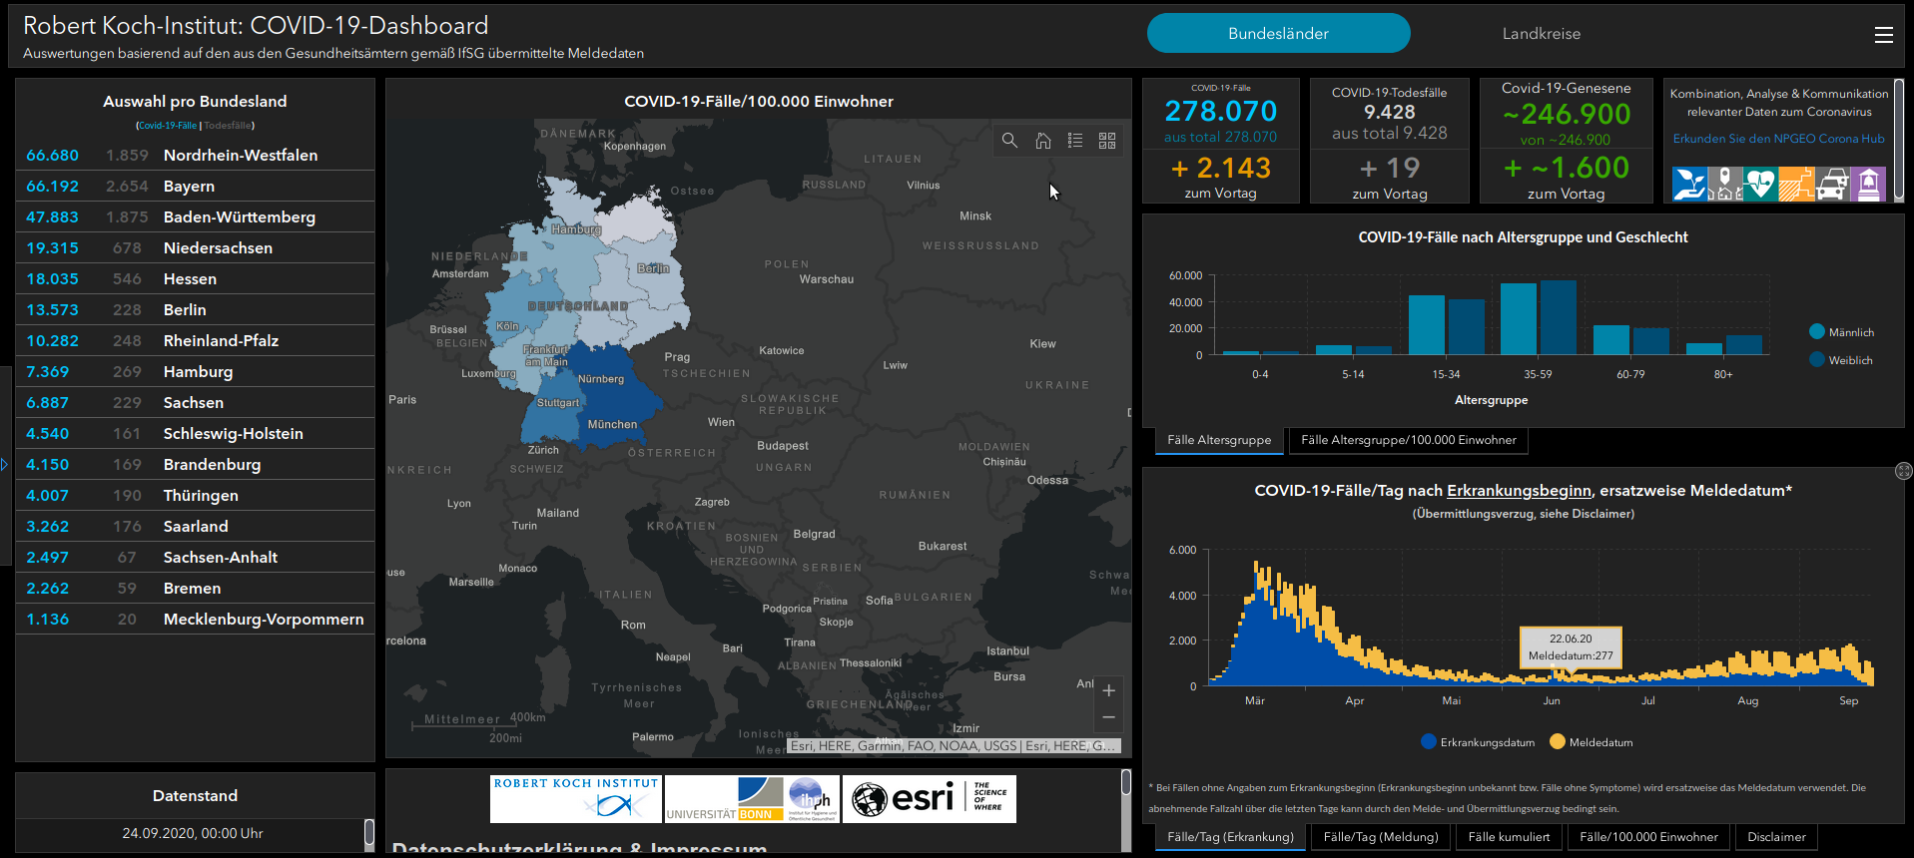Zoom out on the map

click(1108, 717)
